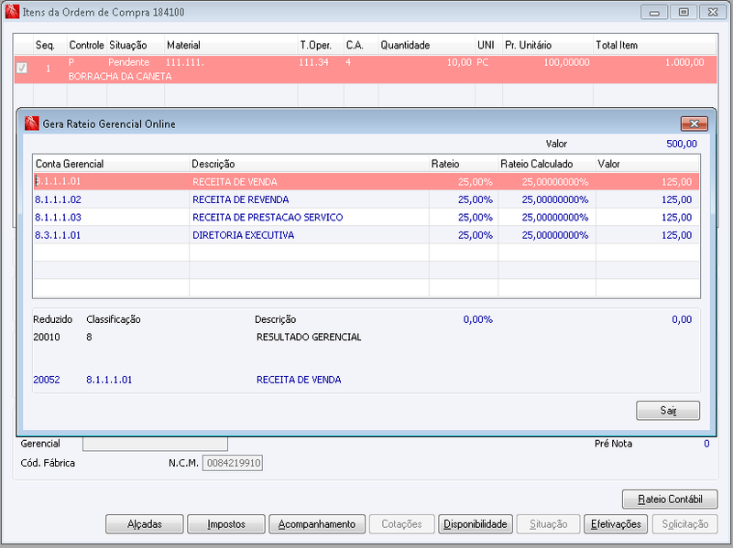Minimize the Itens da Ordem de Compra window
The image size is (733, 548).
pos(654,12)
